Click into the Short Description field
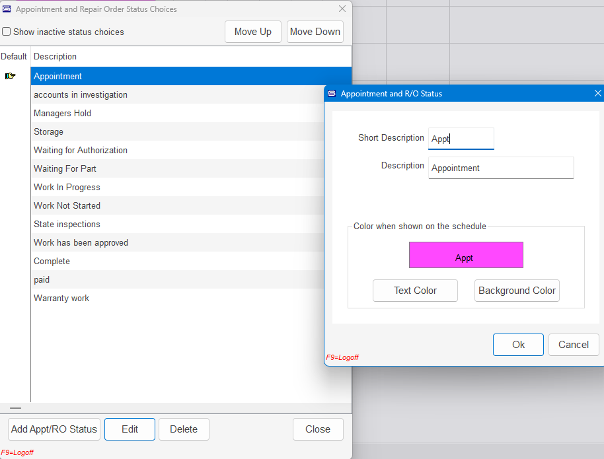The height and width of the screenshot is (459, 604). click(461, 139)
